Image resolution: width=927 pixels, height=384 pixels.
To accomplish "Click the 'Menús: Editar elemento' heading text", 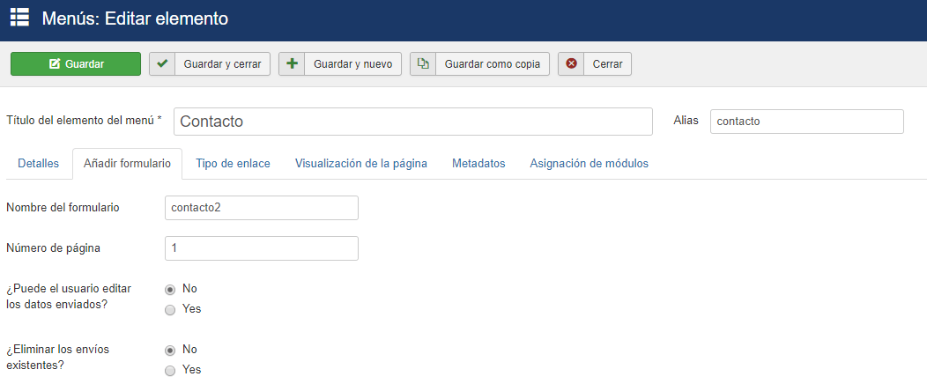I will (135, 18).
